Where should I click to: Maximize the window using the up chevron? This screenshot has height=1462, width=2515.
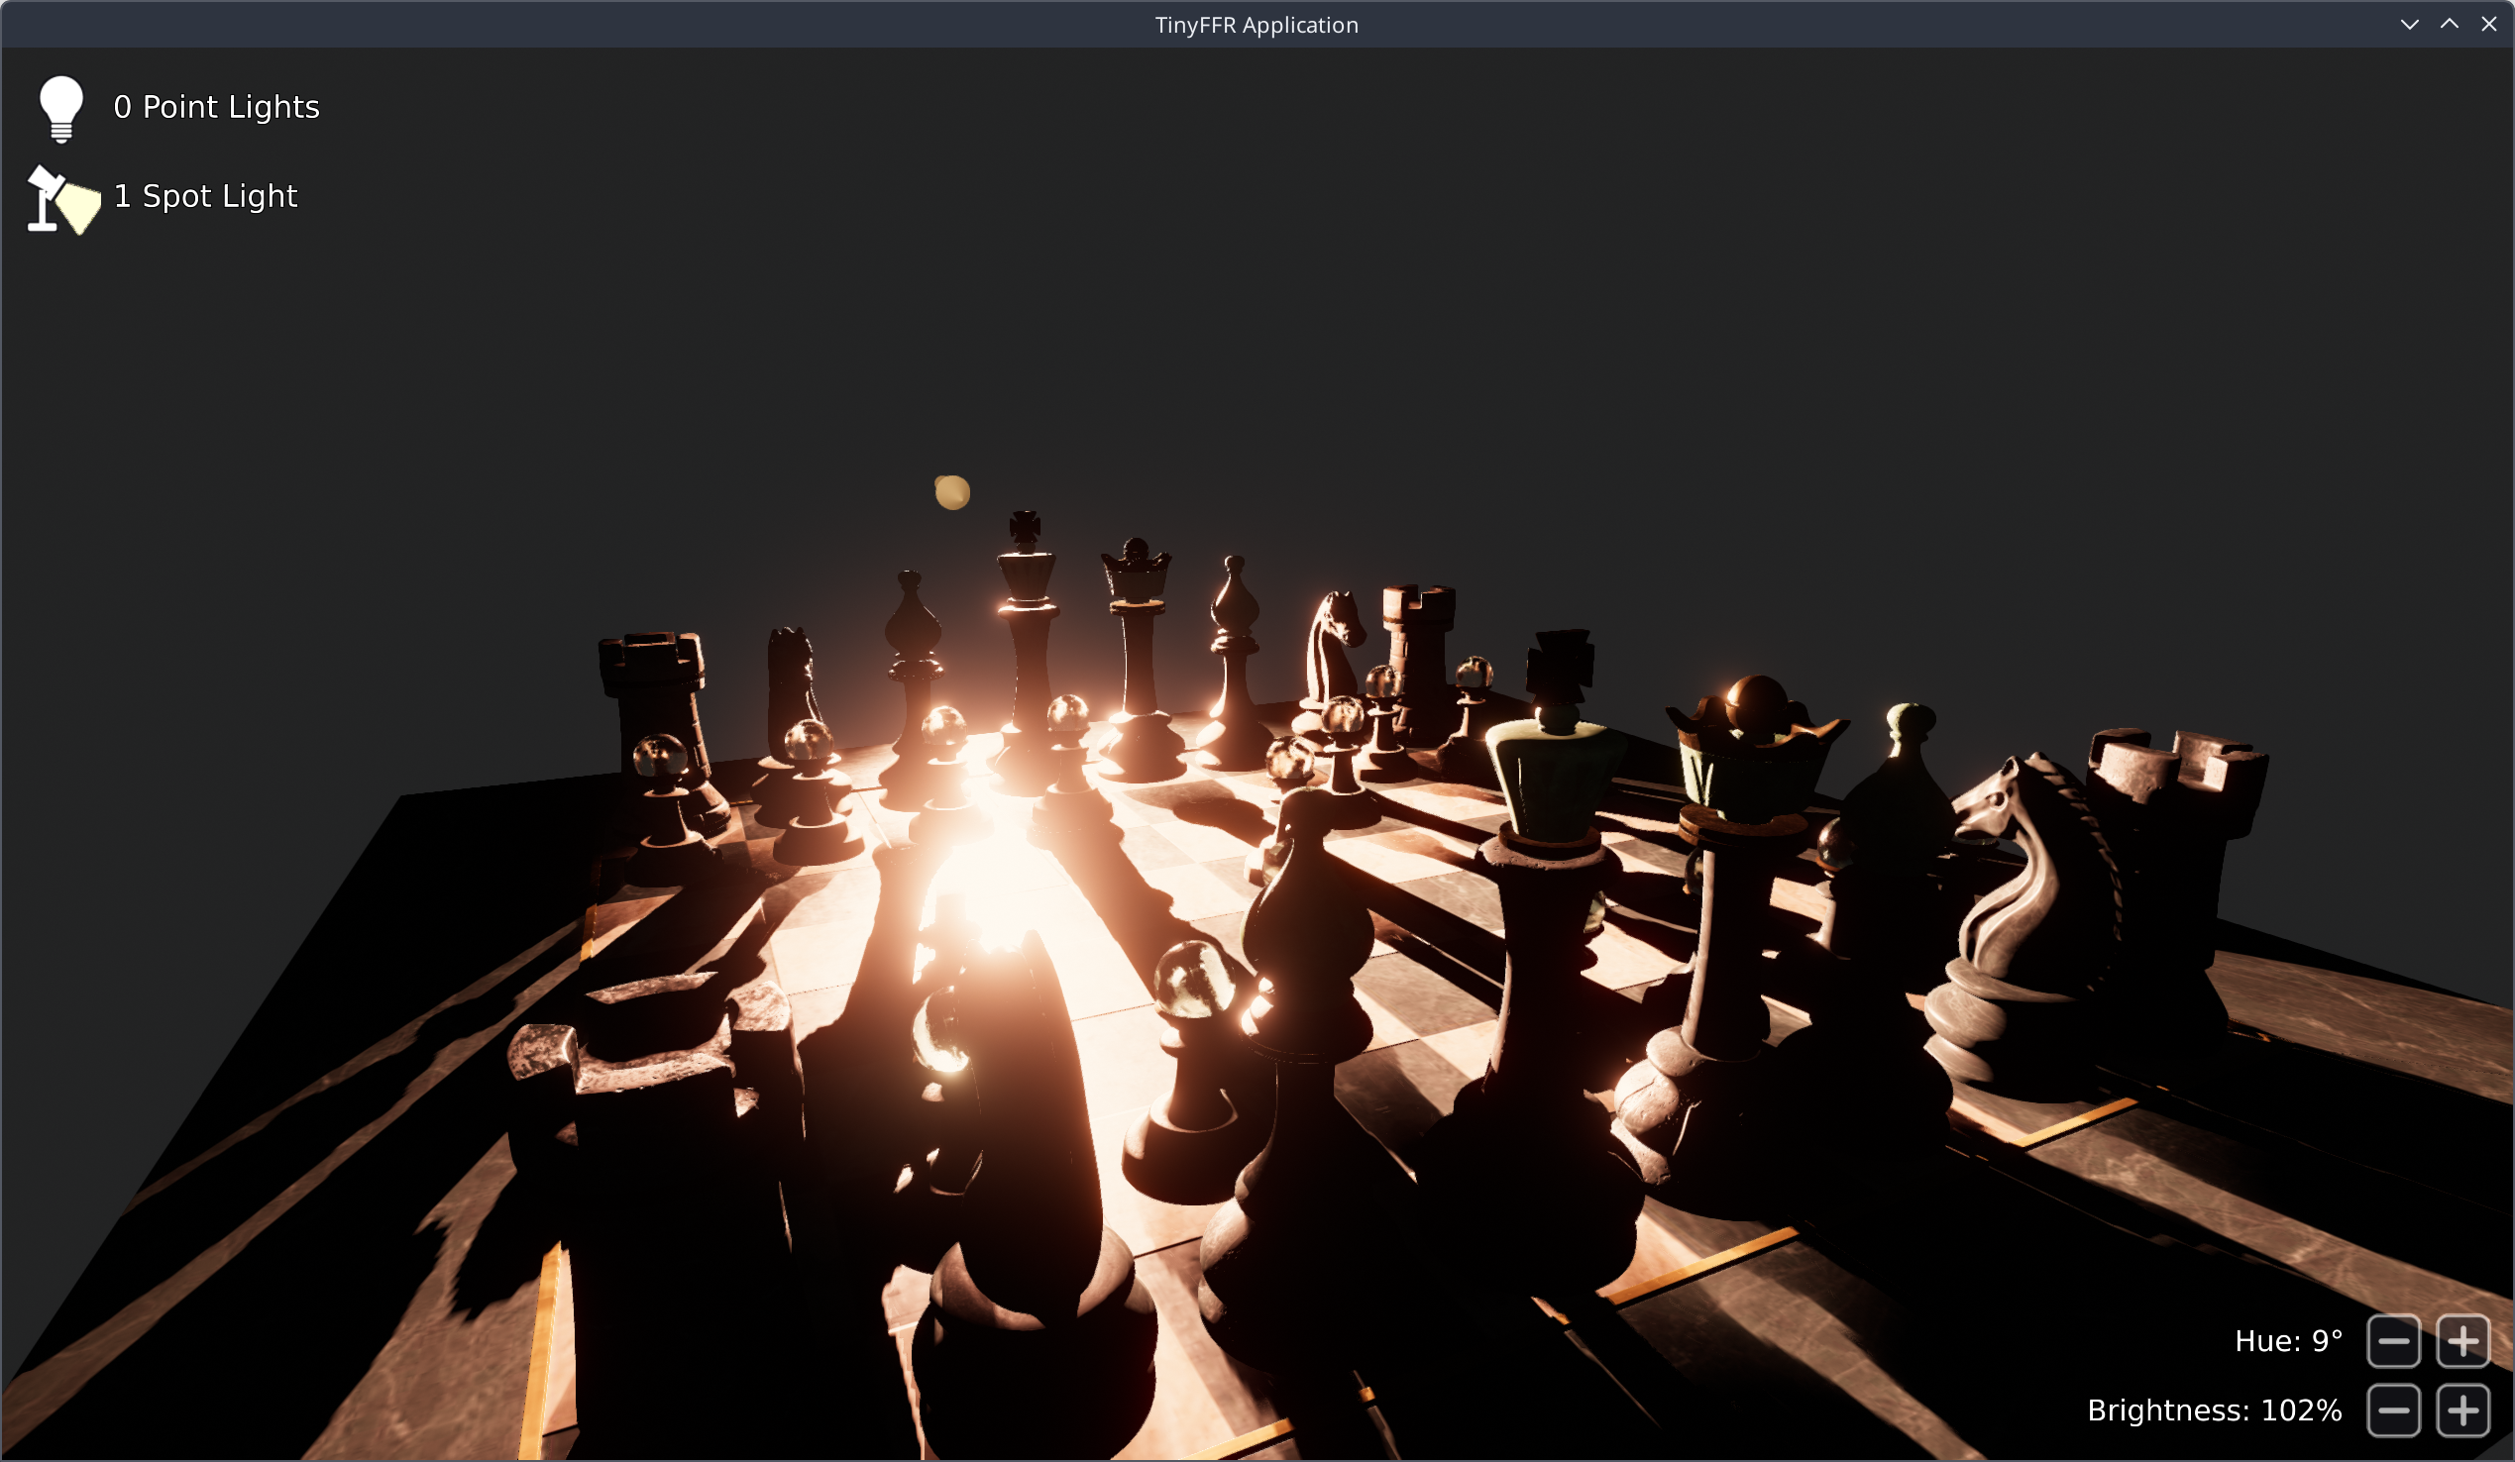tap(2451, 24)
